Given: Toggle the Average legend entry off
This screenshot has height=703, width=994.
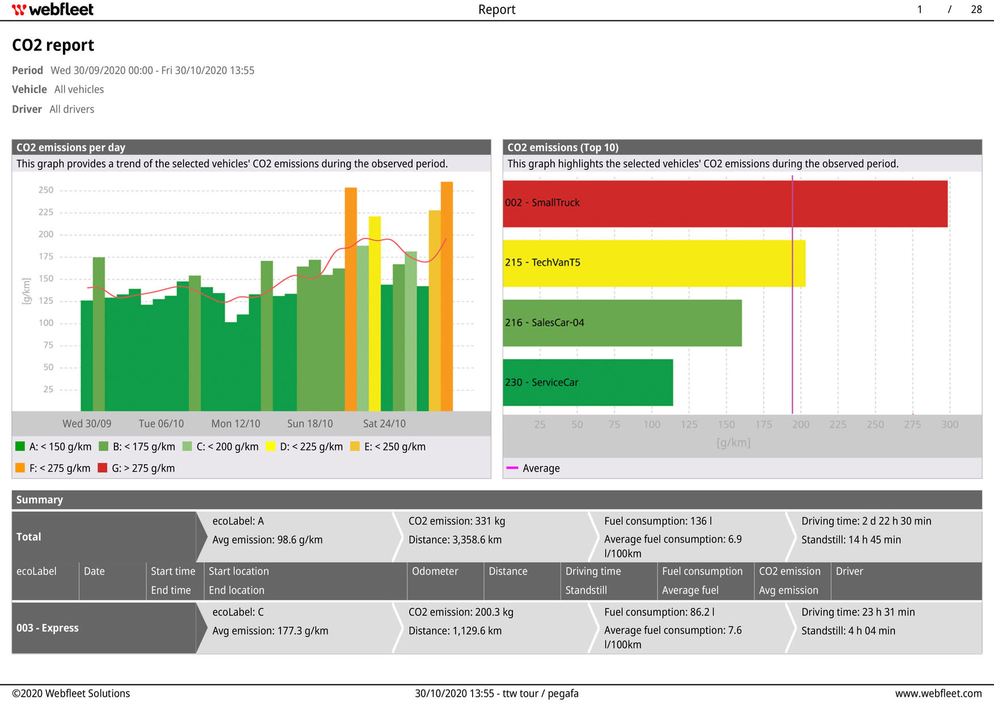Looking at the screenshot, I should [542, 468].
